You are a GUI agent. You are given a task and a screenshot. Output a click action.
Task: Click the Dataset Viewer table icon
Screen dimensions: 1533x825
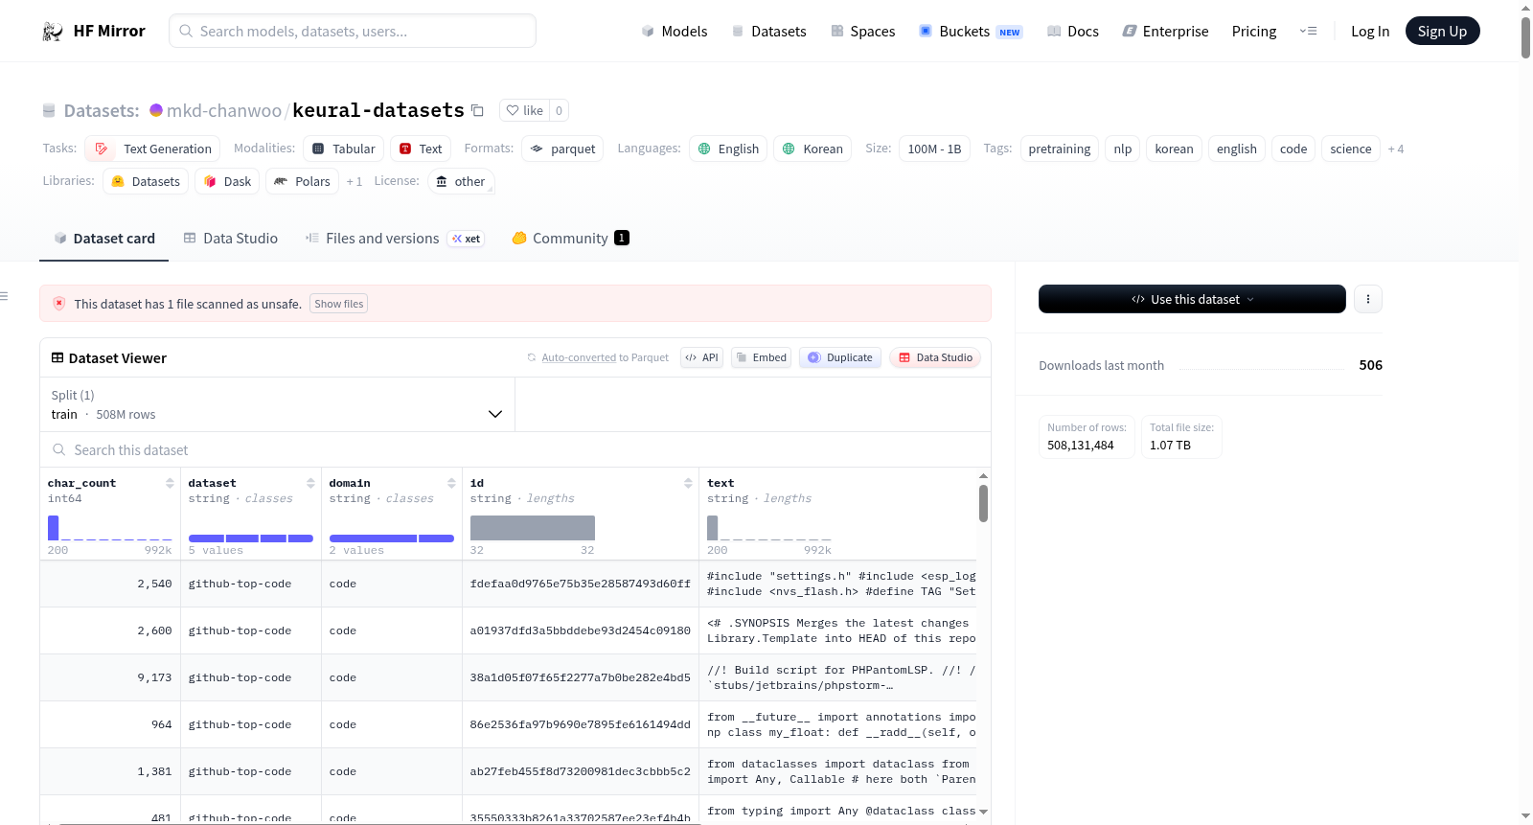57,357
